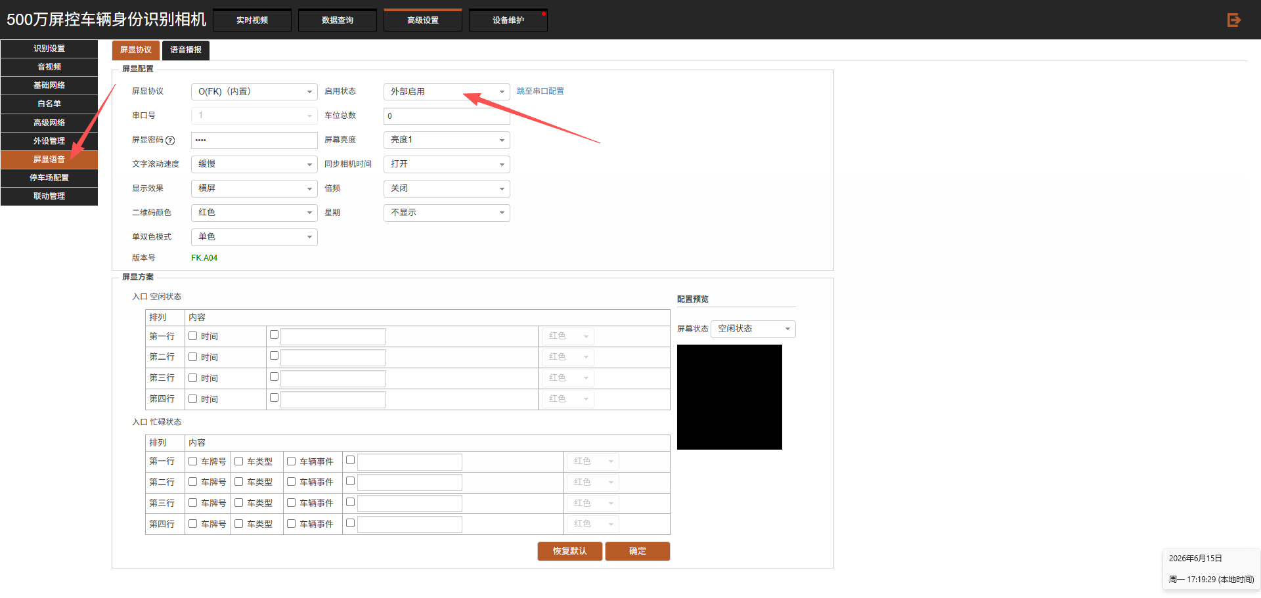The image size is (1261, 598).
Task: Click the 屏显密码 password field
Action: point(254,140)
